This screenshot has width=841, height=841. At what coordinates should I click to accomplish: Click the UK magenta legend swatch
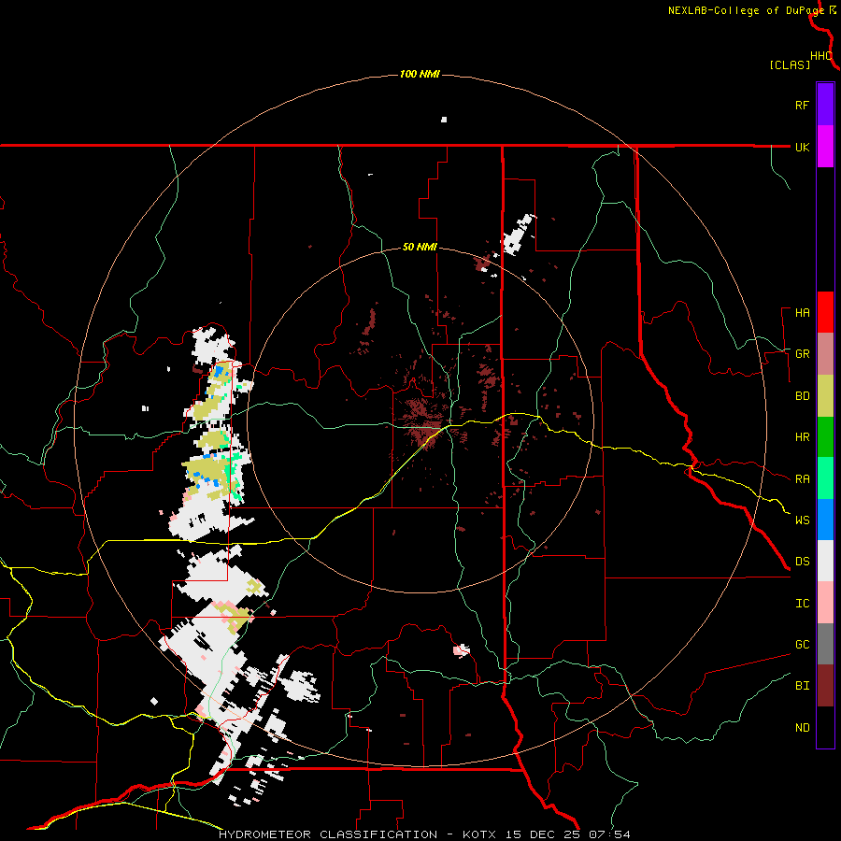click(825, 146)
